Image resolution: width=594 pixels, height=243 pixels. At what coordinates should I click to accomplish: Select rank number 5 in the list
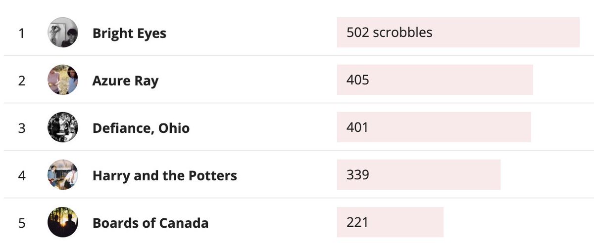(x=21, y=223)
